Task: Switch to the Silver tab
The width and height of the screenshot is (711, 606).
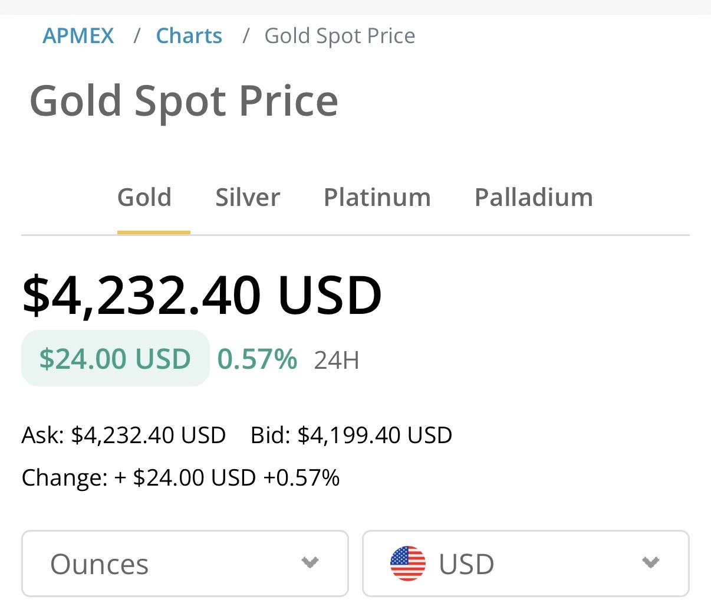Action: point(248,198)
